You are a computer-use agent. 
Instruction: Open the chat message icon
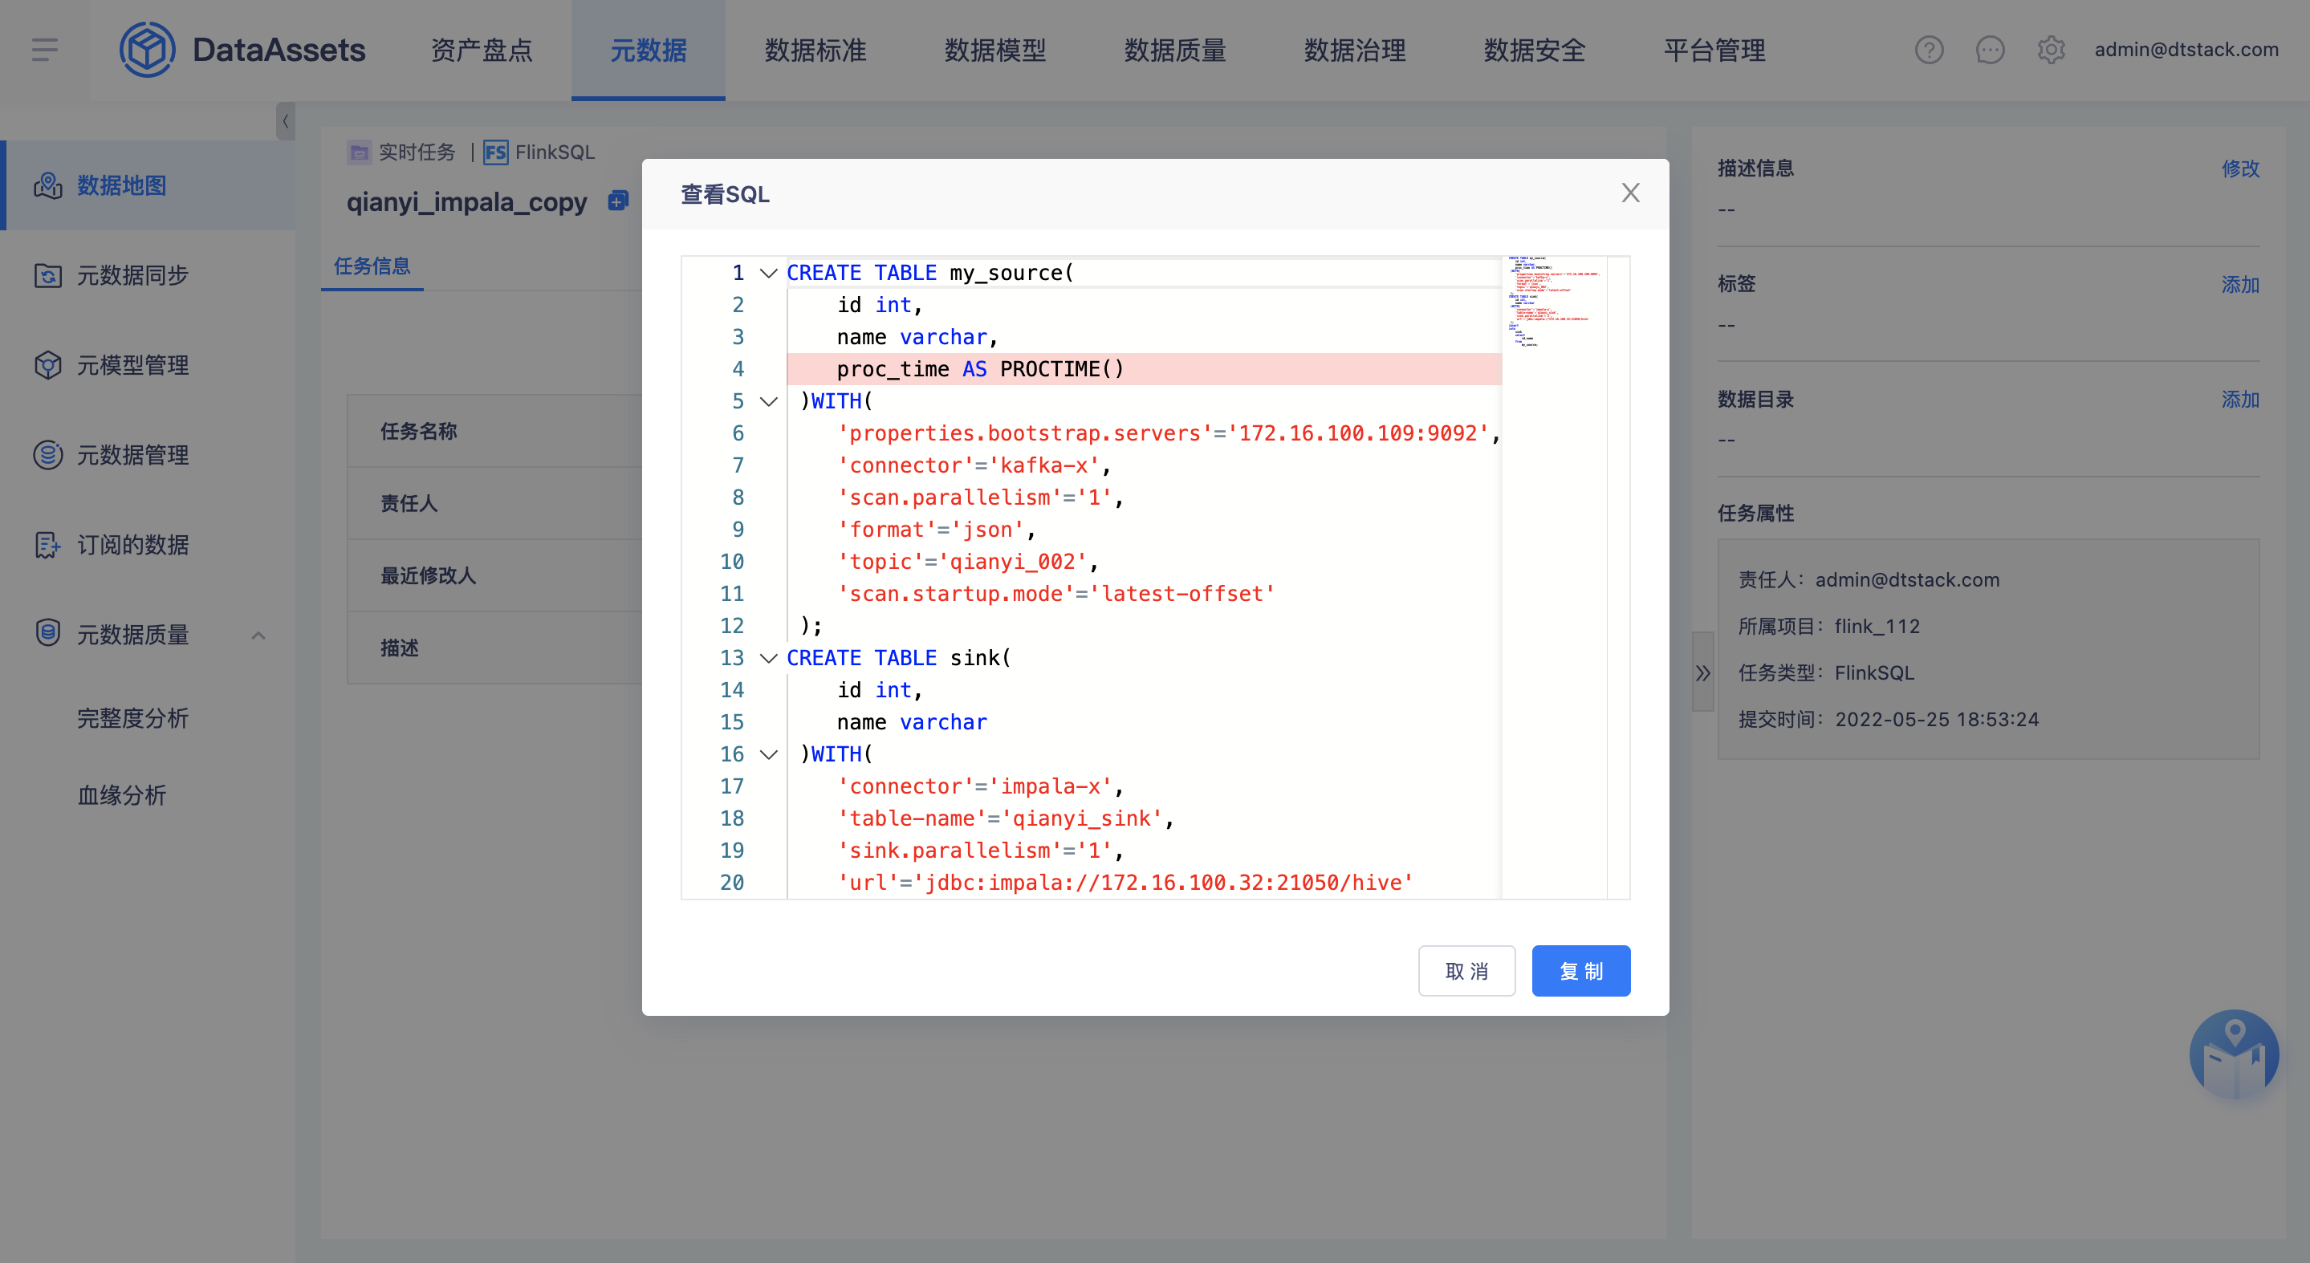click(1990, 51)
